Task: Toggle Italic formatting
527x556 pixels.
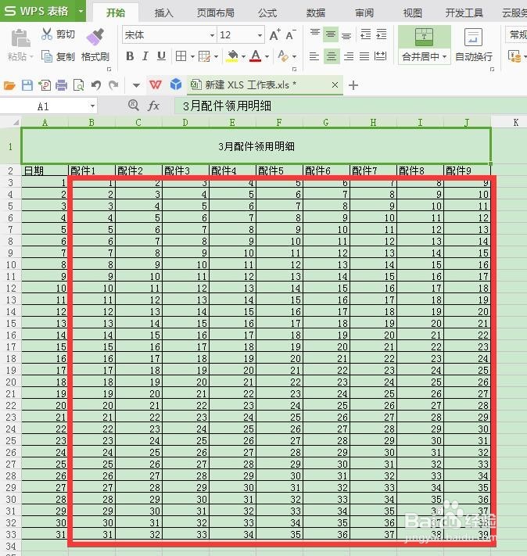Action: coord(145,56)
